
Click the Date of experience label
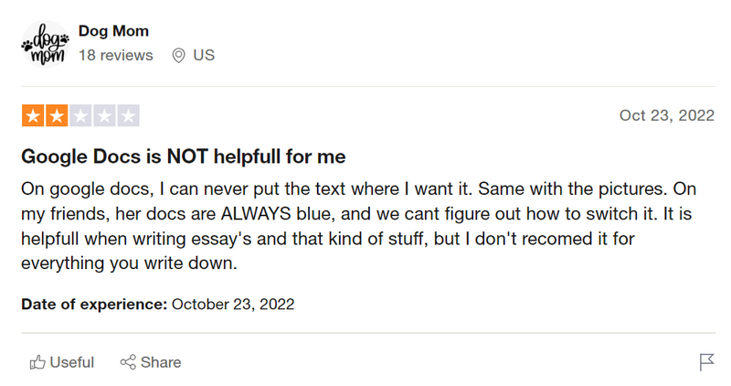tap(94, 305)
